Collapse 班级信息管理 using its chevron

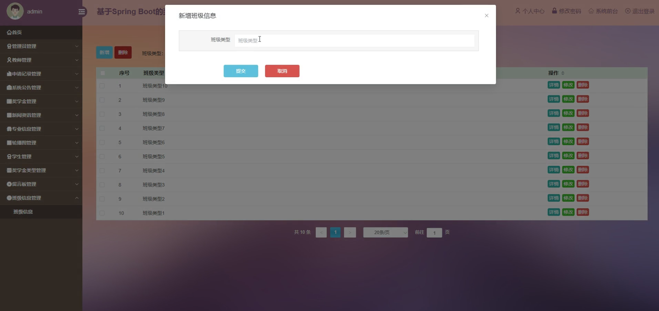pyautogui.click(x=77, y=198)
